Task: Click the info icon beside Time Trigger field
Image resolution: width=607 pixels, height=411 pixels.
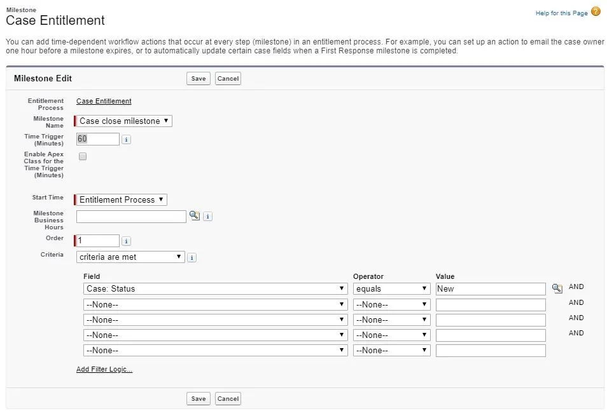Action: (126, 140)
